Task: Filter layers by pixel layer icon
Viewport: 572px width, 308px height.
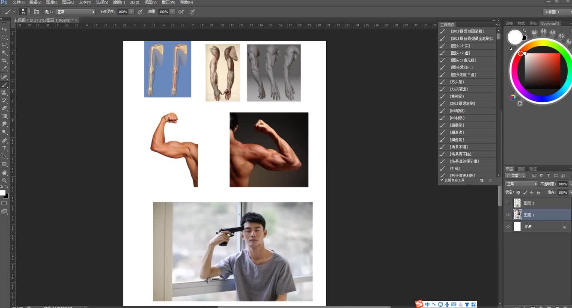Action: [534, 176]
